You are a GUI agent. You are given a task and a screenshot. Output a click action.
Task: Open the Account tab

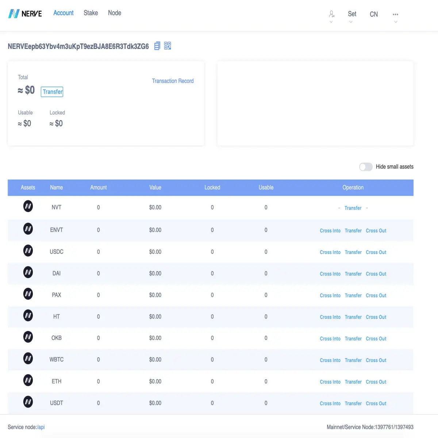point(64,13)
